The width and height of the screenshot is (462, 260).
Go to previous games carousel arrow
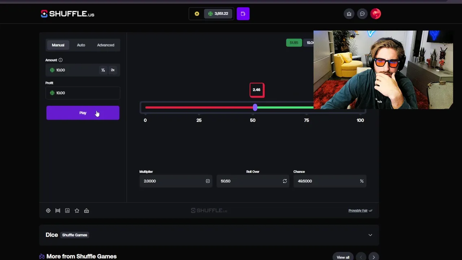(x=361, y=257)
